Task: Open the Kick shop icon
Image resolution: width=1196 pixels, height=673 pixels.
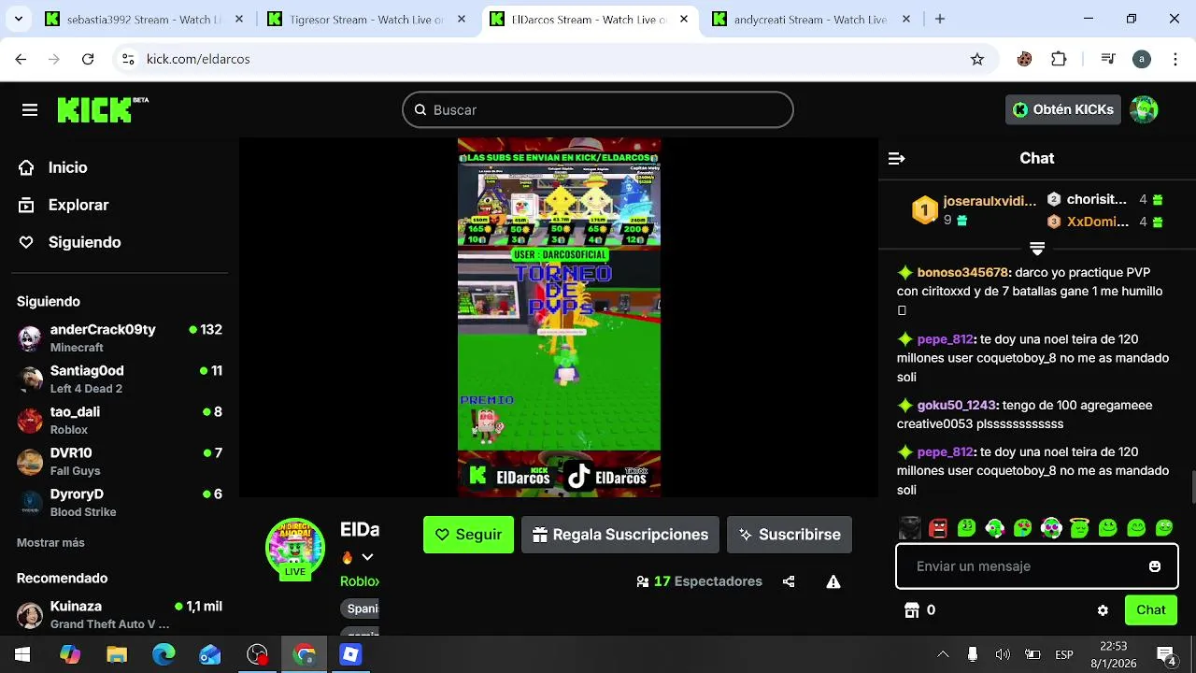Action: (x=912, y=610)
